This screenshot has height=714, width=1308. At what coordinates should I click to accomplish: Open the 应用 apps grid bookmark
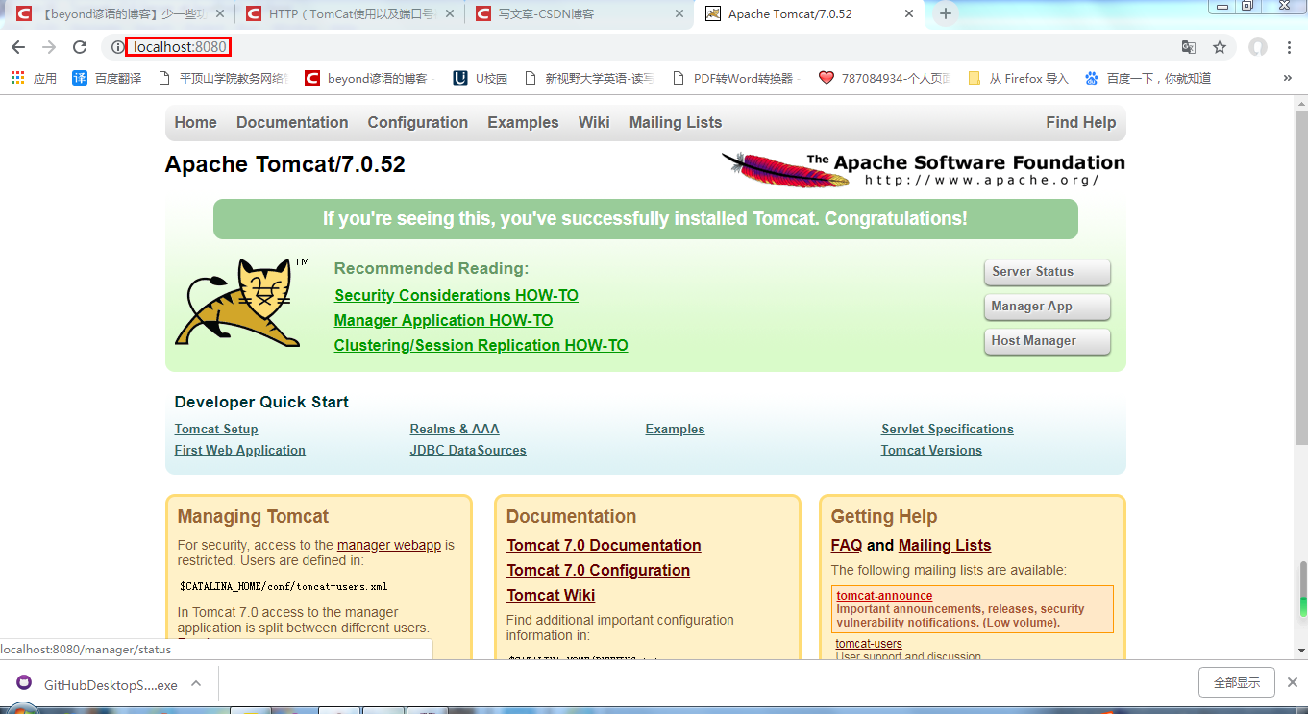coord(34,78)
